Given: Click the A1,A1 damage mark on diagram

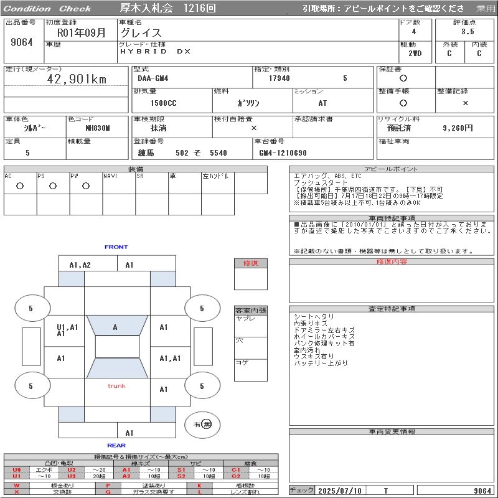Looking at the screenshot, I should click(x=169, y=358).
